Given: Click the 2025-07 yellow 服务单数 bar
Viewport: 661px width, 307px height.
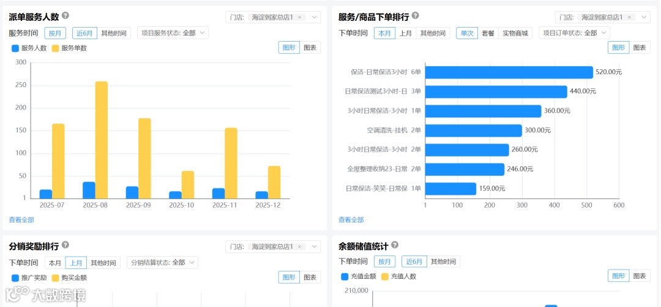Looking at the screenshot, I should point(59,161).
